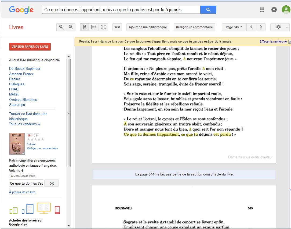Image resolution: width=291 pixels, height=229 pixels.
Task: Go to previous page arrow
Action: [x=251, y=27]
